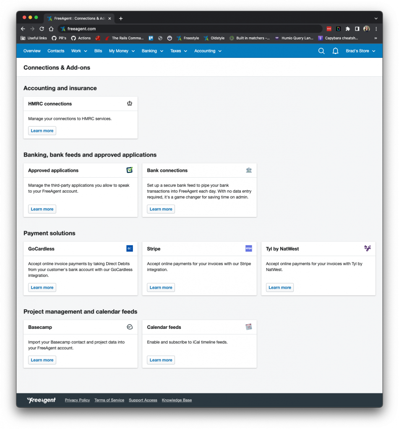Click the FreeAgent logo in the footer
Screen dimensions: 399x429
coord(41,400)
